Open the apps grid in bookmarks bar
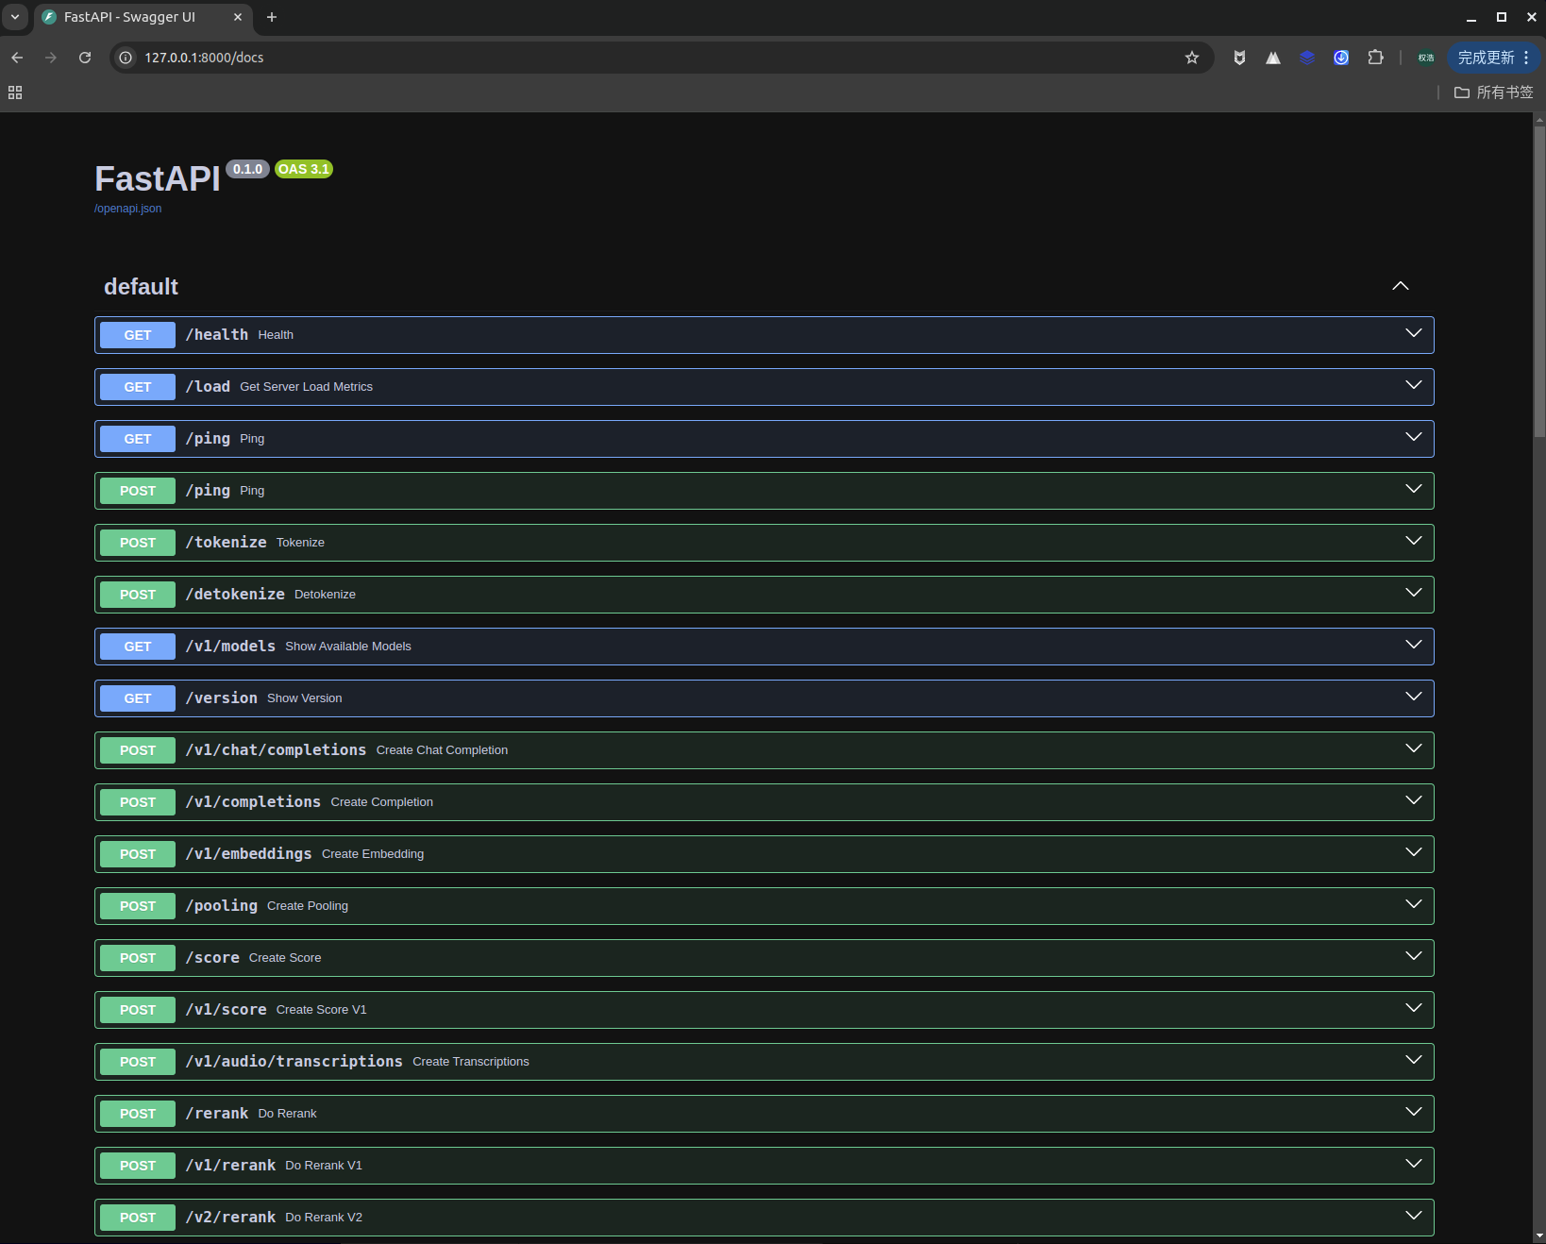1546x1244 pixels. [x=15, y=92]
